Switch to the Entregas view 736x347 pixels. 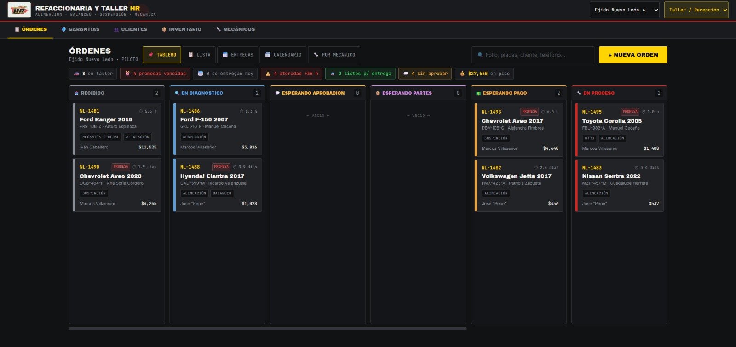coord(238,55)
